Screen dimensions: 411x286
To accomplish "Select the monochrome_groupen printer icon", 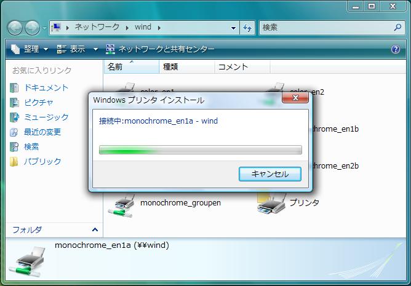I will click(122, 206).
